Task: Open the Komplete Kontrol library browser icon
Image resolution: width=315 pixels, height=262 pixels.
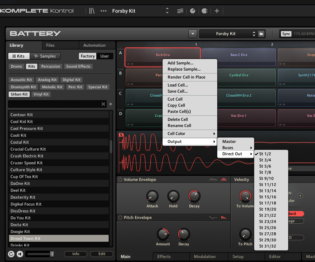Action: pos(92,11)
